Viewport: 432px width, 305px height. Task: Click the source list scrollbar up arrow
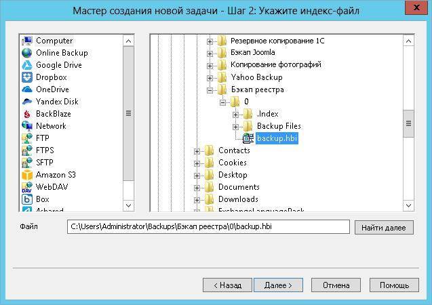[x=128, y=41]
